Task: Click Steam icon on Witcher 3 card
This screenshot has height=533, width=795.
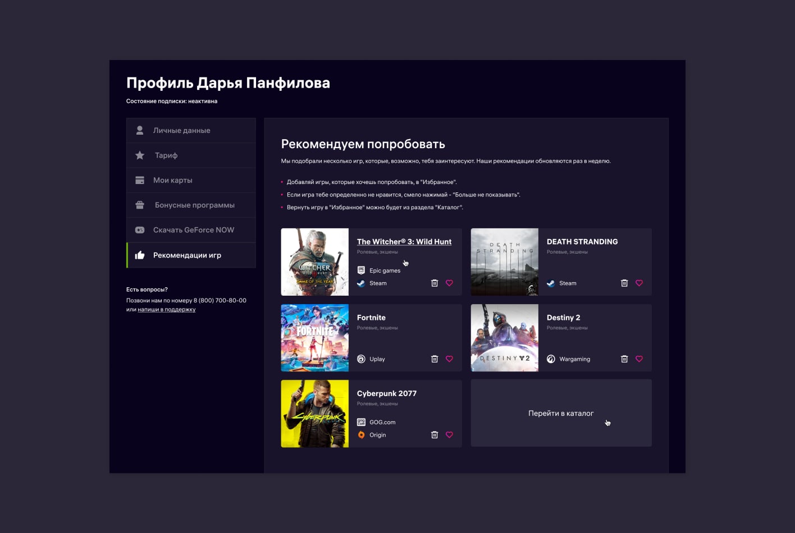Action: (x=361, y=283)
